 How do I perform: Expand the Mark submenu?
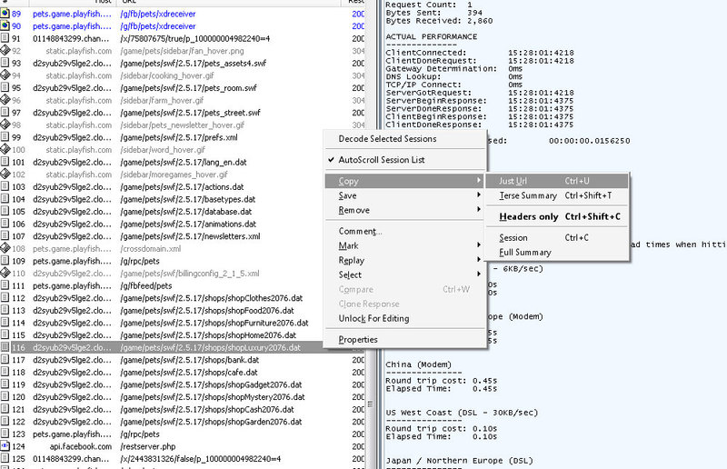pyautogui.click(x=405, y=245)
